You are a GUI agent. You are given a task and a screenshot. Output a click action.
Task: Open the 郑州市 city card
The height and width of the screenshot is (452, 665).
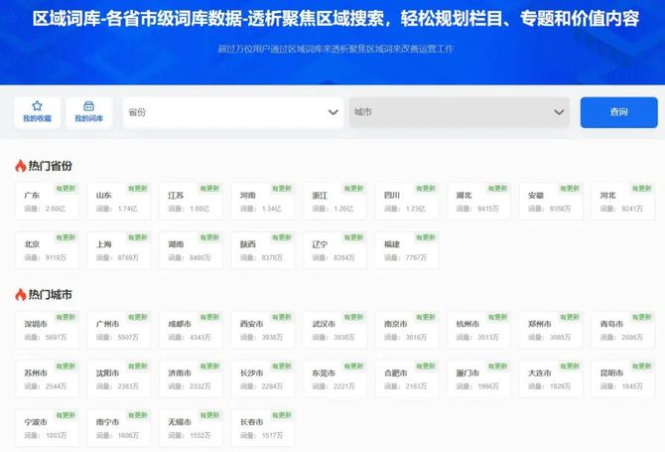pos(551,330)
